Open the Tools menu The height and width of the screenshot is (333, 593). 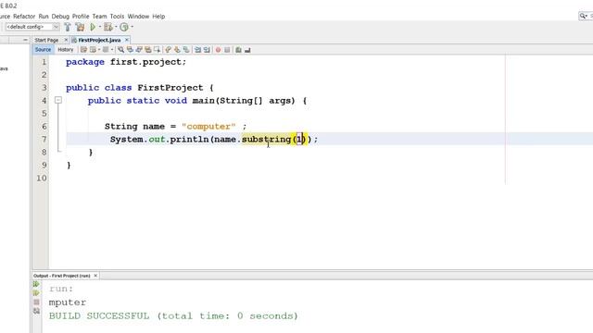(117, 17)
